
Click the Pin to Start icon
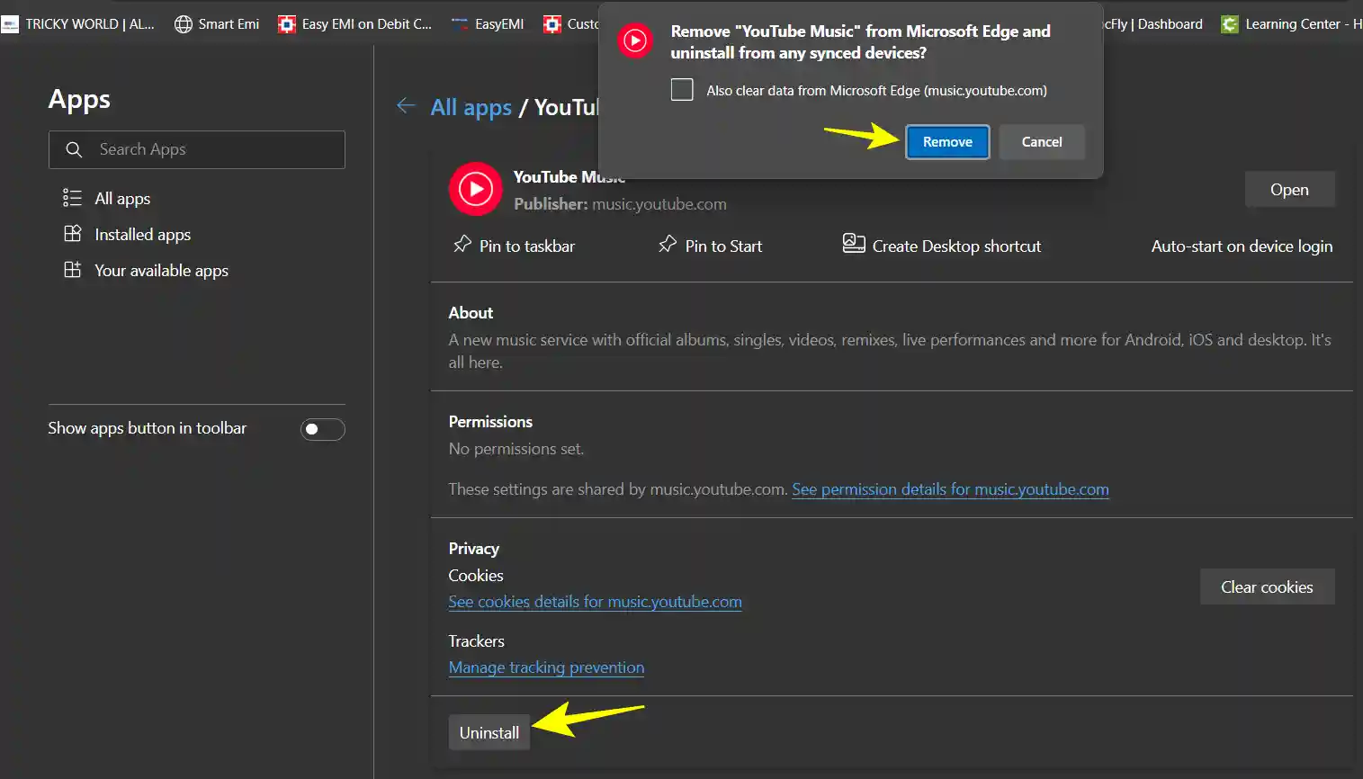click(666, 244)
